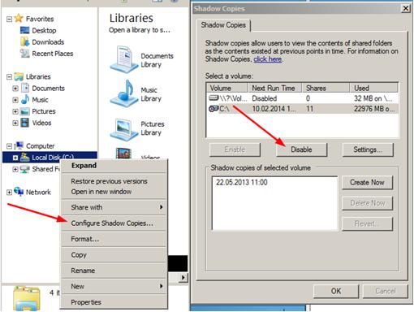414x312 pixels.
Task: Click the Shares column header
Action: [x=326, y=88]
